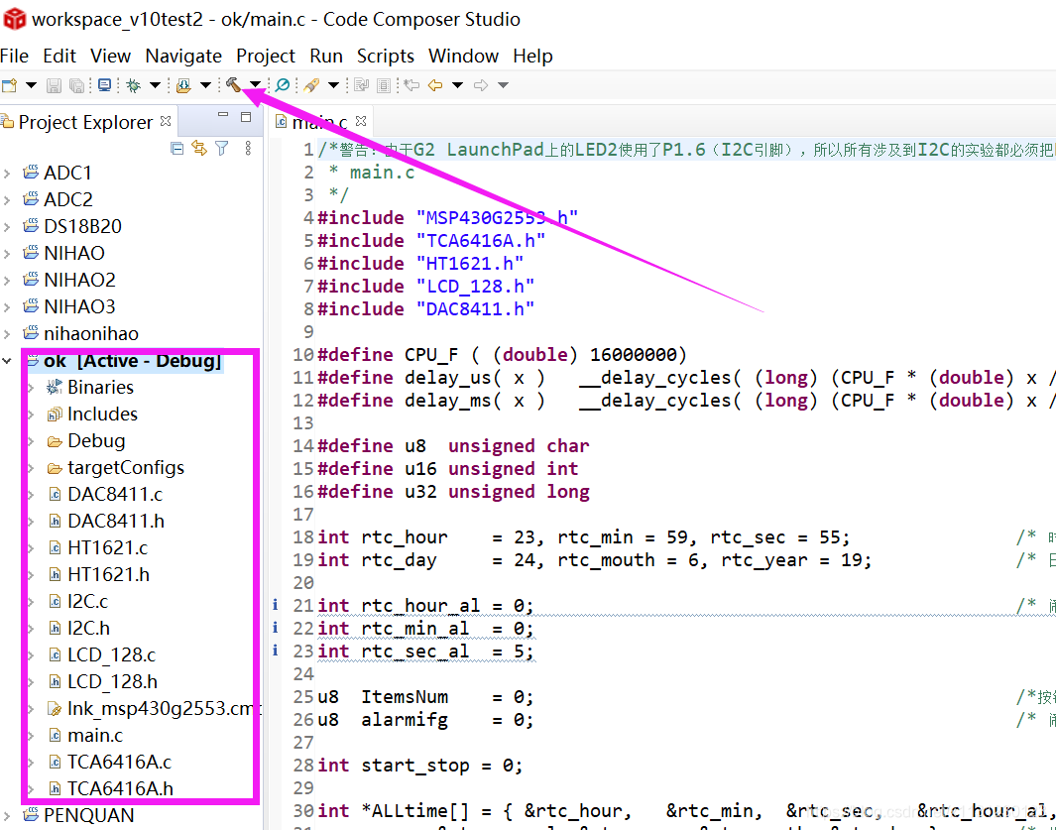Toggle Link with Editor in Project Explorer
This screenshot has width=1056, height=830.
(x=199, y=148)
